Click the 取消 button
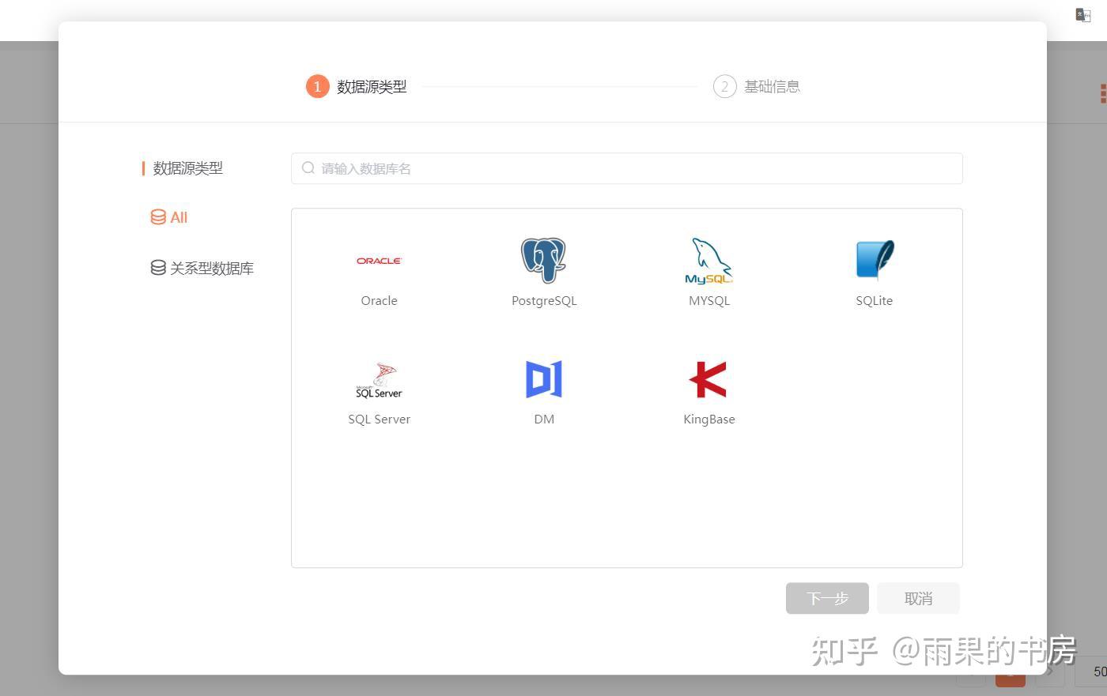Image resolution: width=1107 pixels, height=696 pixels. [x=918, y=599]
